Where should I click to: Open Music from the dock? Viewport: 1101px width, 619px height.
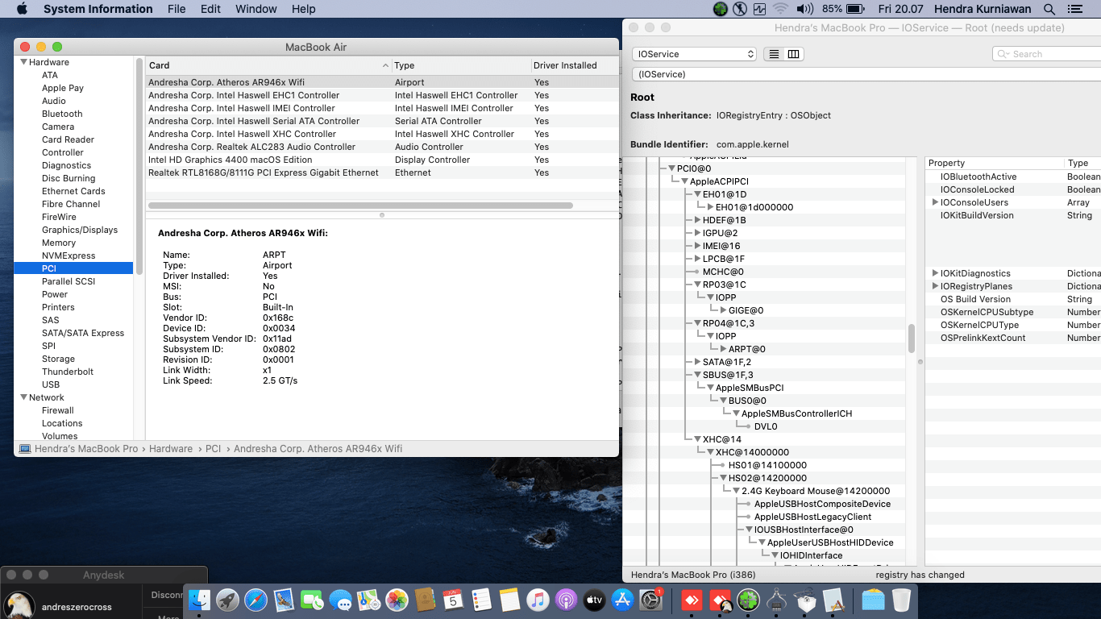tap(538, 600)
